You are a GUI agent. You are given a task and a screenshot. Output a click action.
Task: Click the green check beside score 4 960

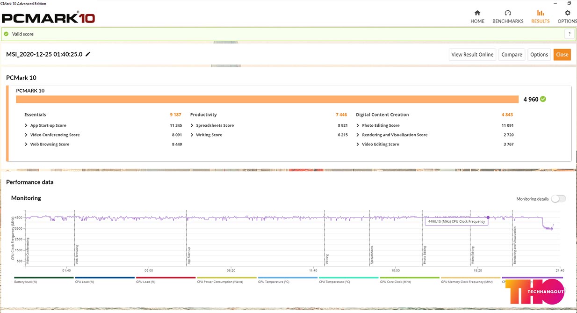543,99
